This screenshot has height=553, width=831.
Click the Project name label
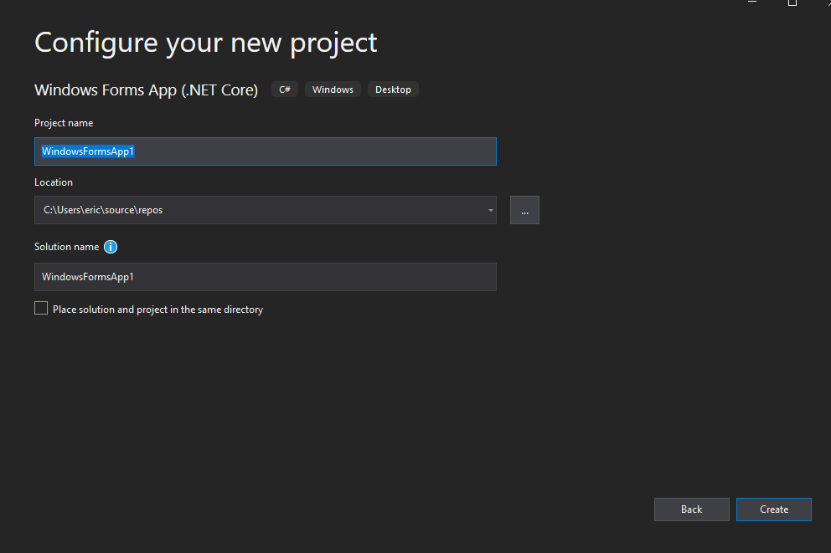[64, 123]
